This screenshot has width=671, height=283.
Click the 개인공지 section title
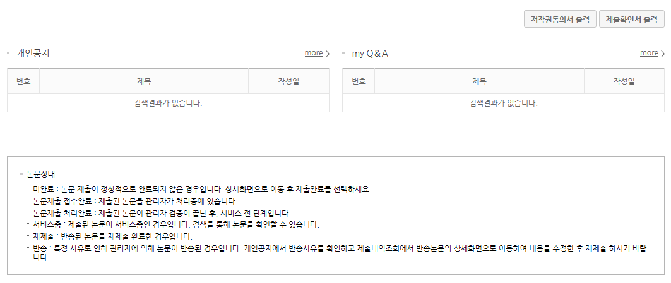33,54
